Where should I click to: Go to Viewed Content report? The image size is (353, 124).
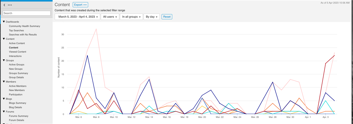click(x=18, y=52)
